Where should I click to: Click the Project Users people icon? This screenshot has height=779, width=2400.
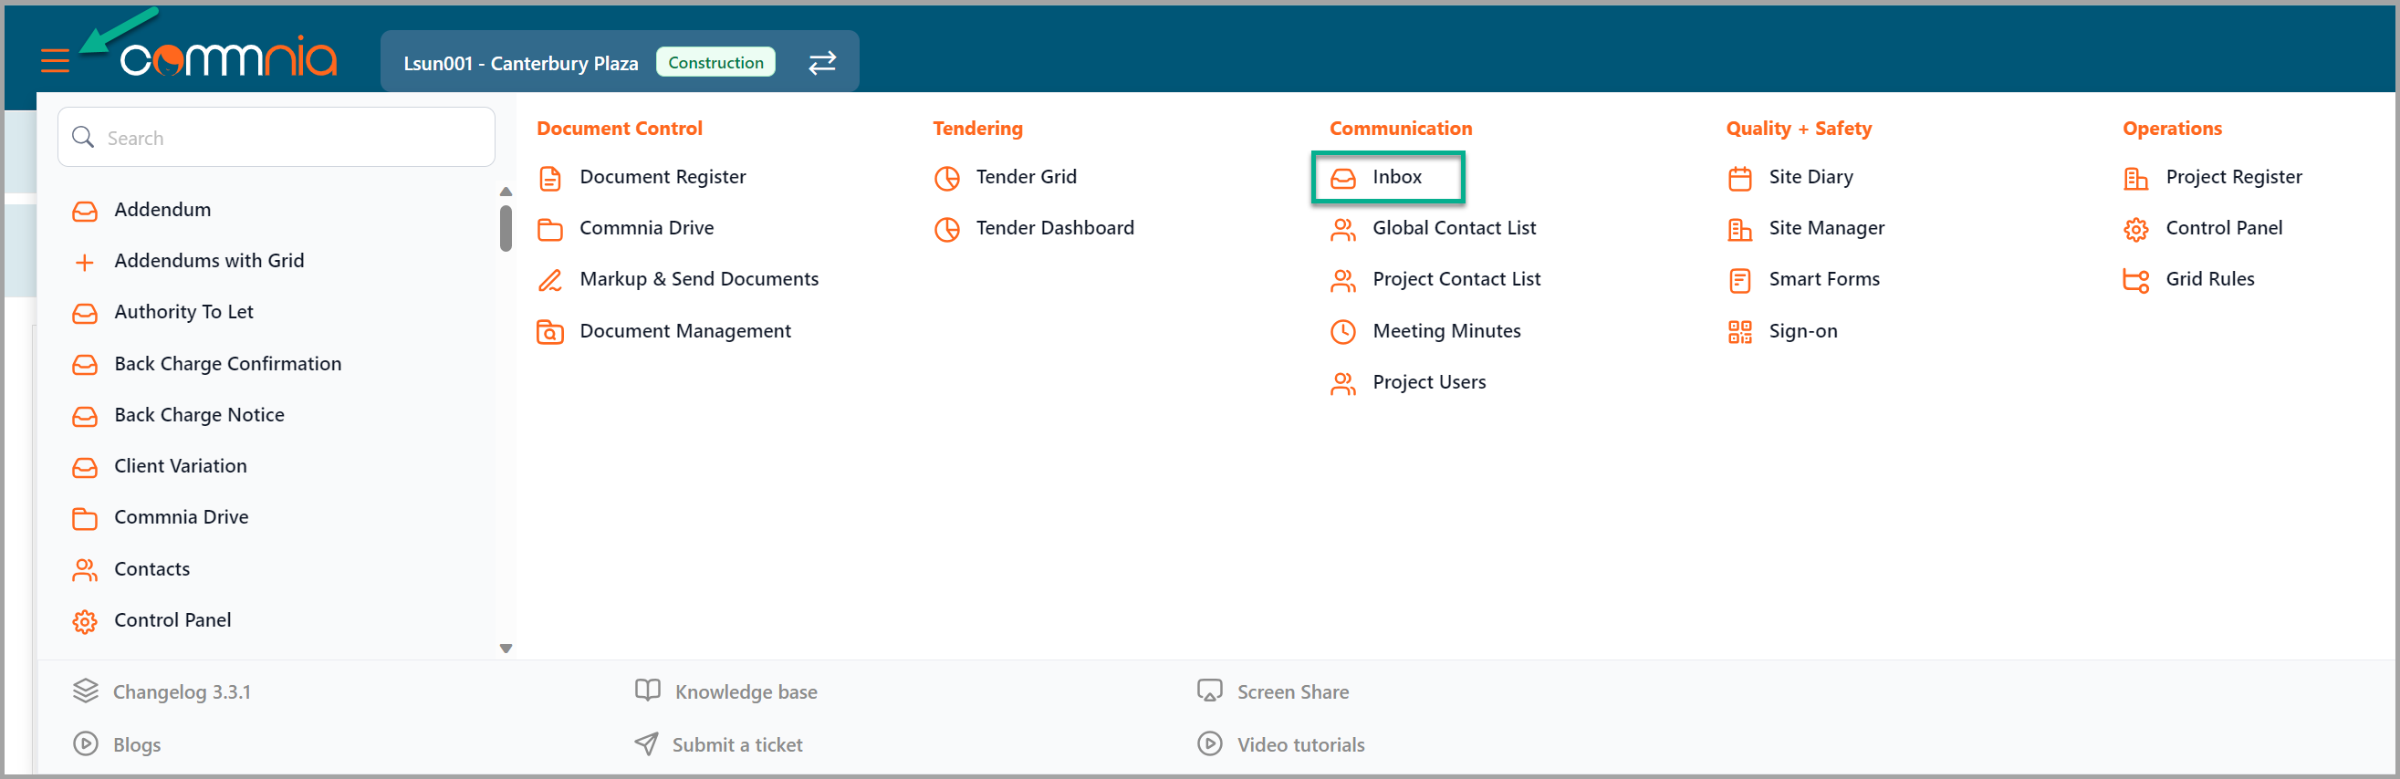click(x=1342, y=383)
